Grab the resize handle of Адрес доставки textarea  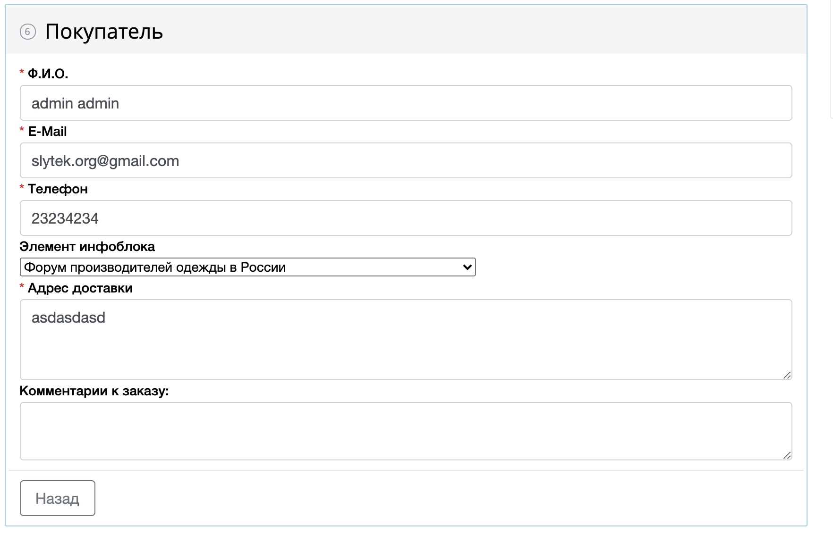pyautogui.click(x=787, y=375)
